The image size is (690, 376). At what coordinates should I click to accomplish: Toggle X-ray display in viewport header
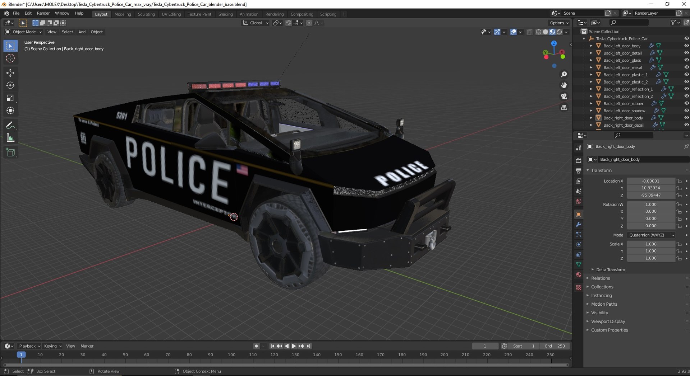pyautogui.click(x=529, y=32)
